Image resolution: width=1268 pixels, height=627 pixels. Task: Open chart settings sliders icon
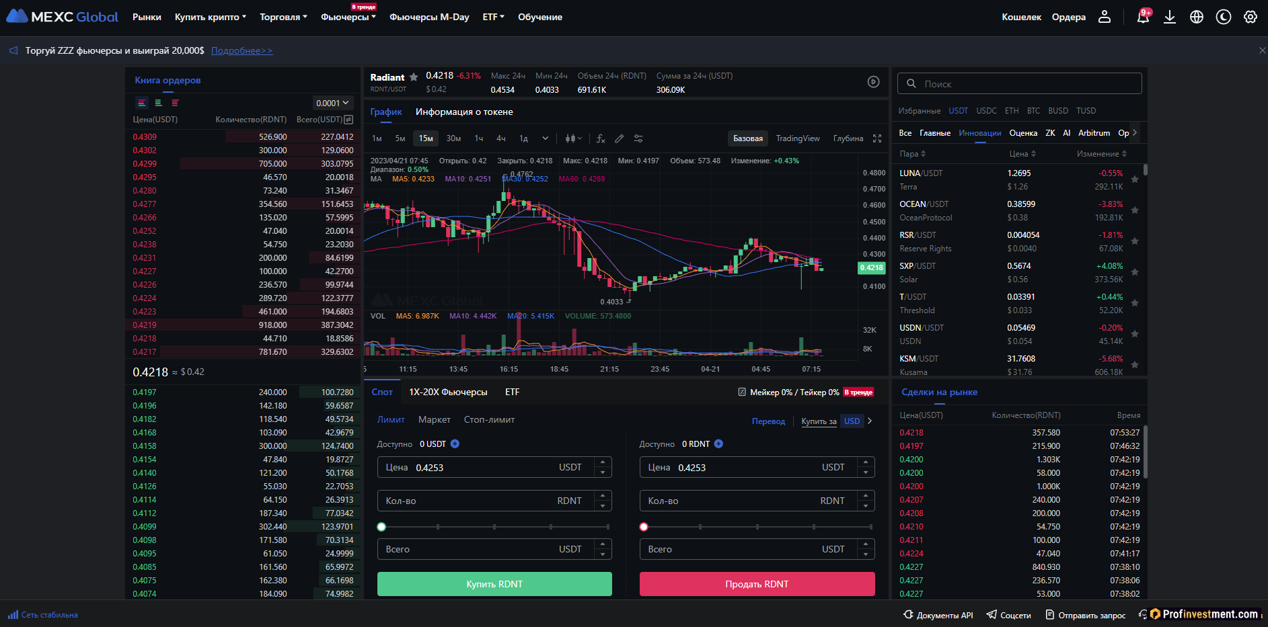638,138
